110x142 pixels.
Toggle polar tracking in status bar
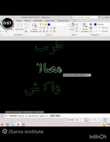tap(90, 120)
